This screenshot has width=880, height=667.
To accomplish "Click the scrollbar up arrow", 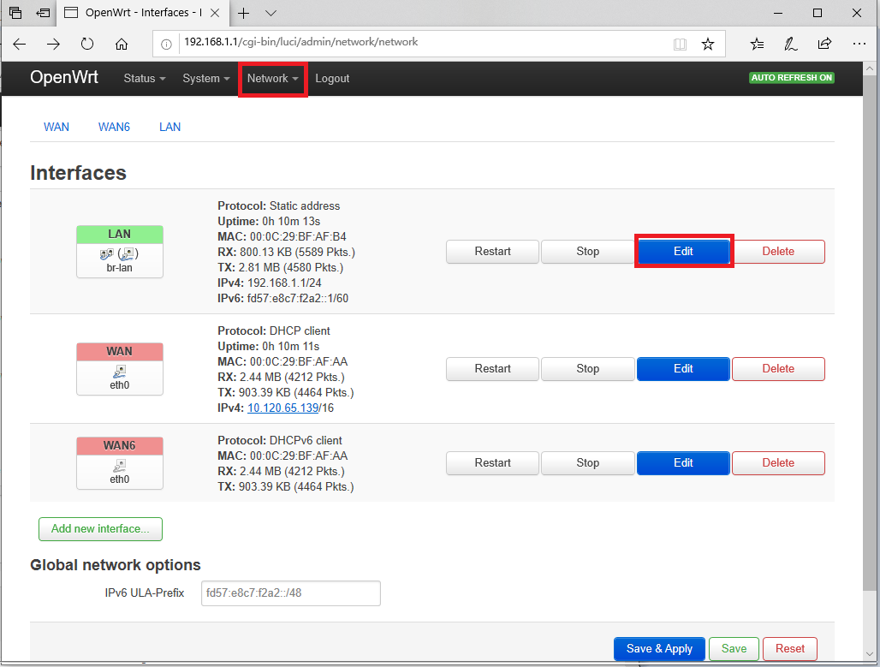I will coord(871,68).
